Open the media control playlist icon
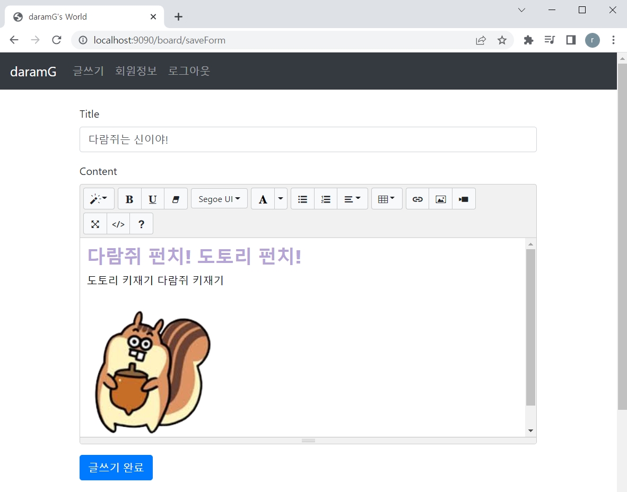 coord(550,40)
